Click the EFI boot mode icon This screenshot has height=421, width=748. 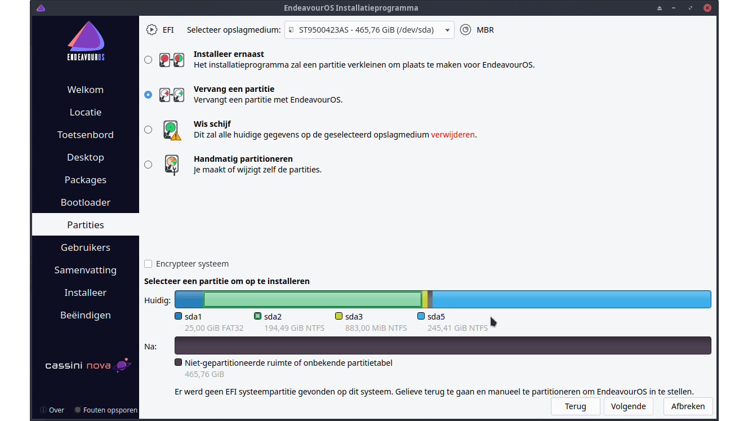[x=150, y=29]
